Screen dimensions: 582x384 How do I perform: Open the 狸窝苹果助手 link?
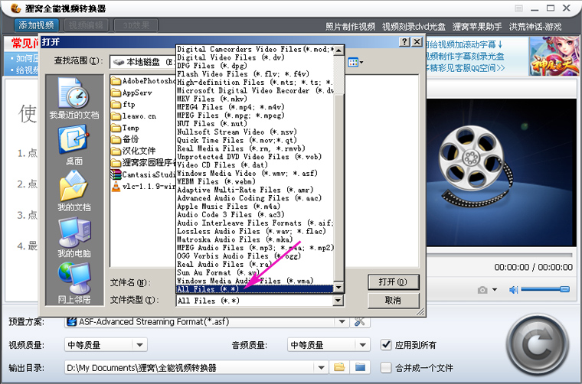(477, 27)
